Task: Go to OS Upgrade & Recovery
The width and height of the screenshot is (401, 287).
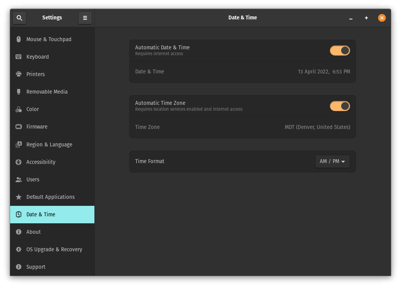Action: pos(52,249)
